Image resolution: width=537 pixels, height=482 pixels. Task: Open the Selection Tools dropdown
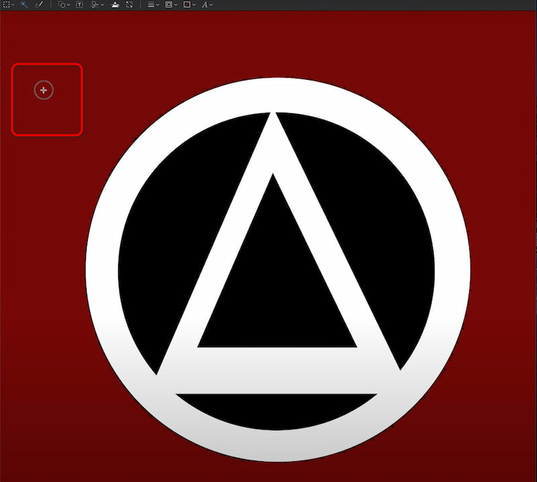(8, 5)
